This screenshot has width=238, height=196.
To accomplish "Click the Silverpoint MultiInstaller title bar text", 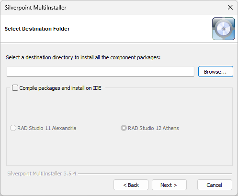I will pos(35,8).
